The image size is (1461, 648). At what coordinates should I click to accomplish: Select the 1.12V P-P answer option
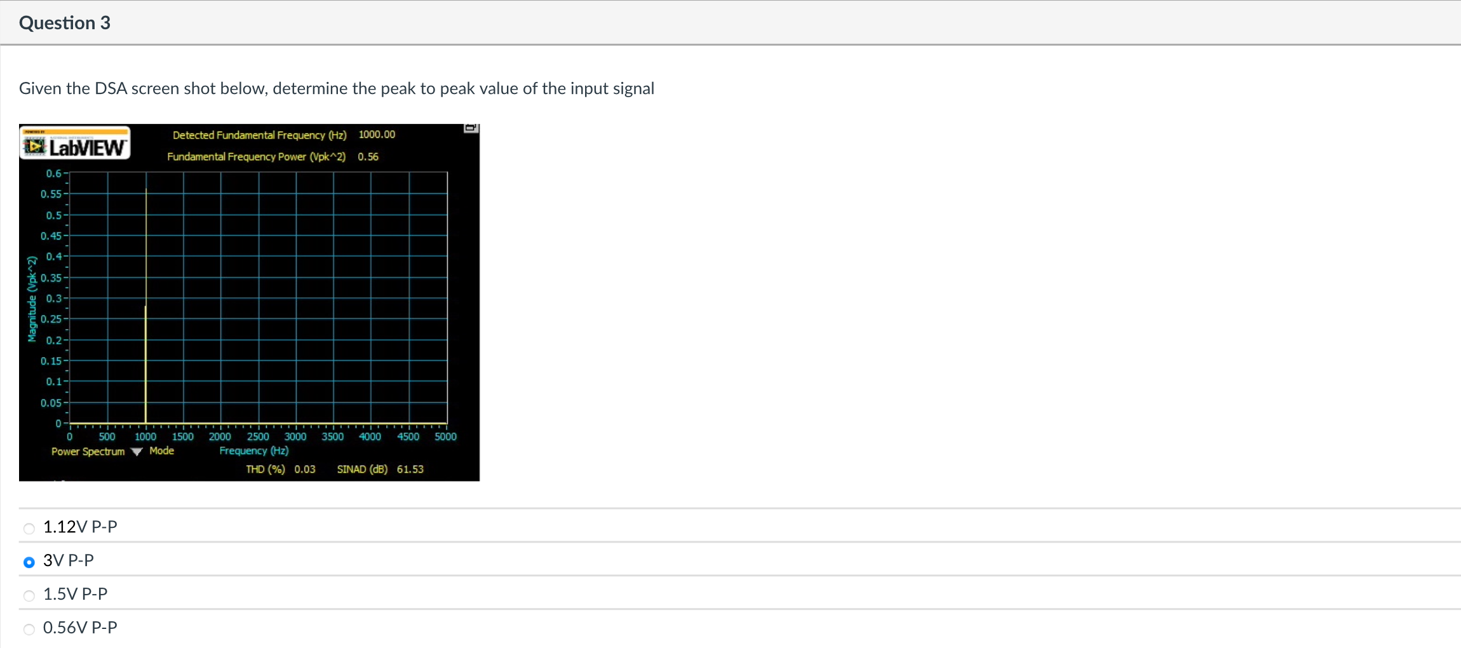(x=29, y=528)
